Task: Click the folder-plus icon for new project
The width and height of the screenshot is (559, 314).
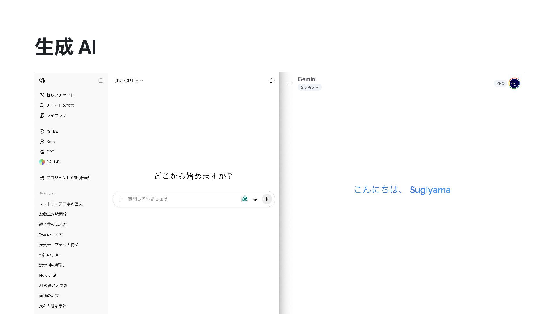Action: 42,178
